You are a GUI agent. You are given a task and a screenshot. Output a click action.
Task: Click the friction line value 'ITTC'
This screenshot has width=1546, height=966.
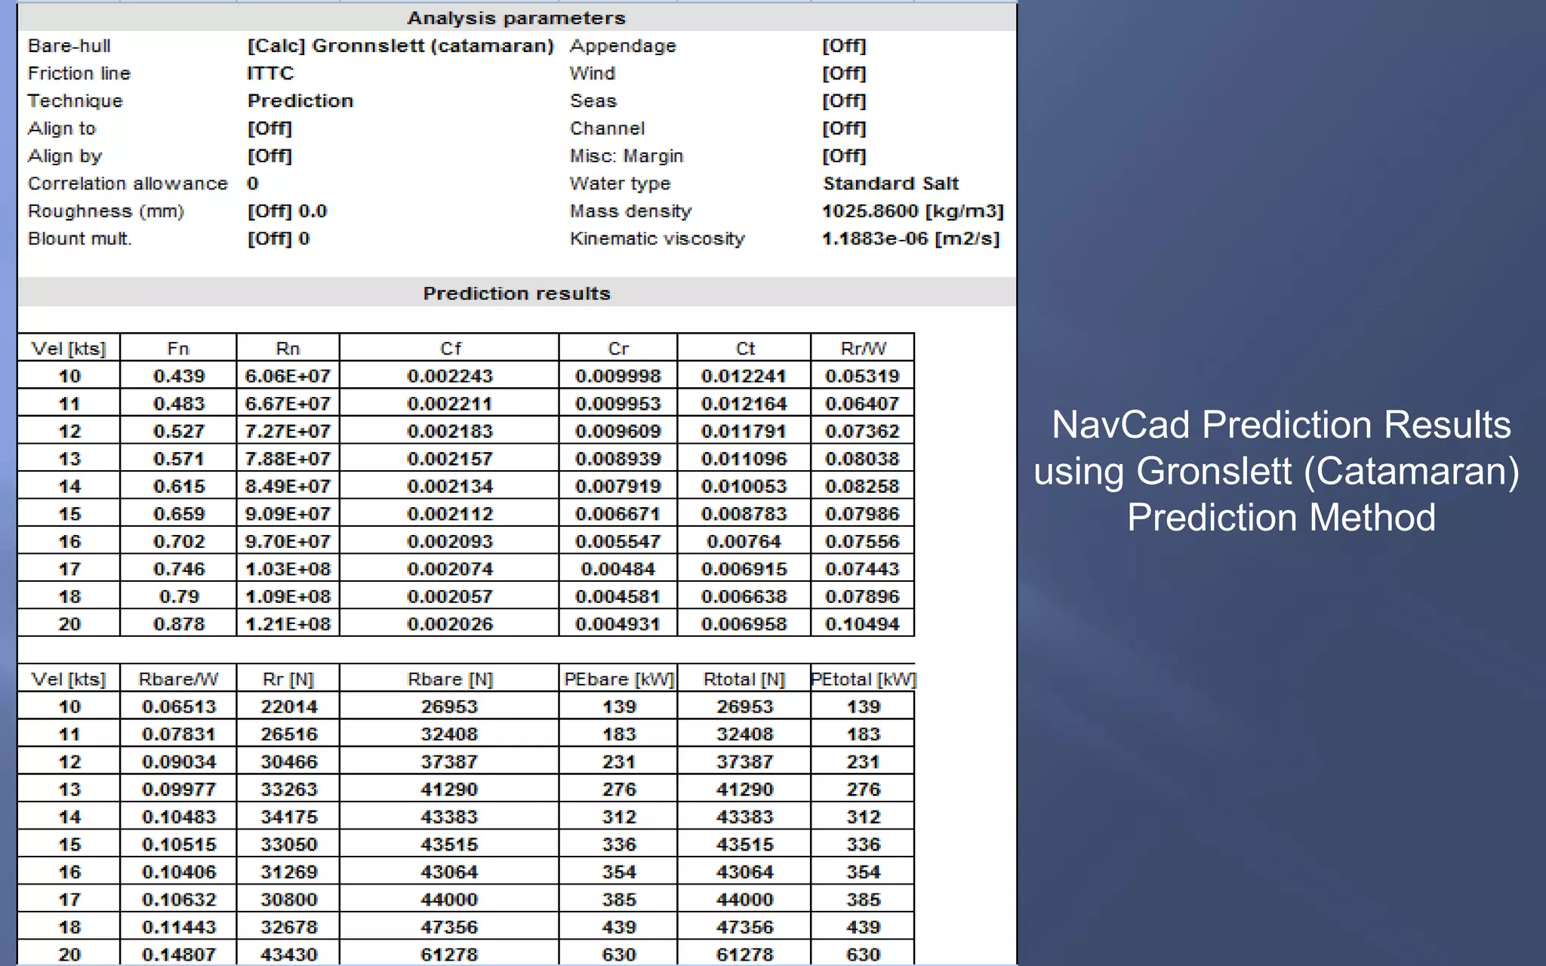click(270, 73)
